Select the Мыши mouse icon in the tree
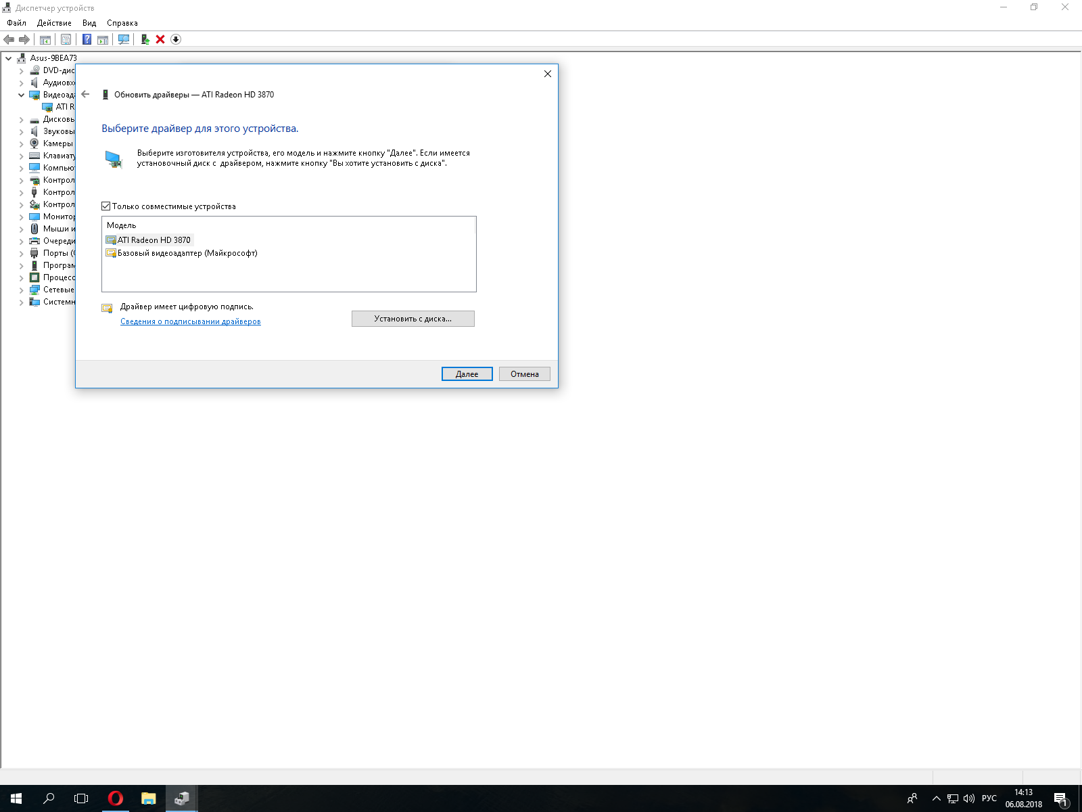 point(34,229)
